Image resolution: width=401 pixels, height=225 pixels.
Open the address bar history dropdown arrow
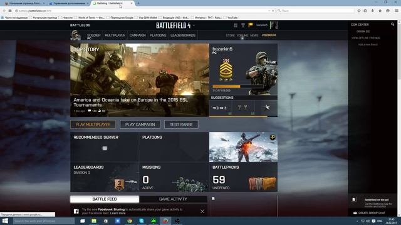coord(269,11)
